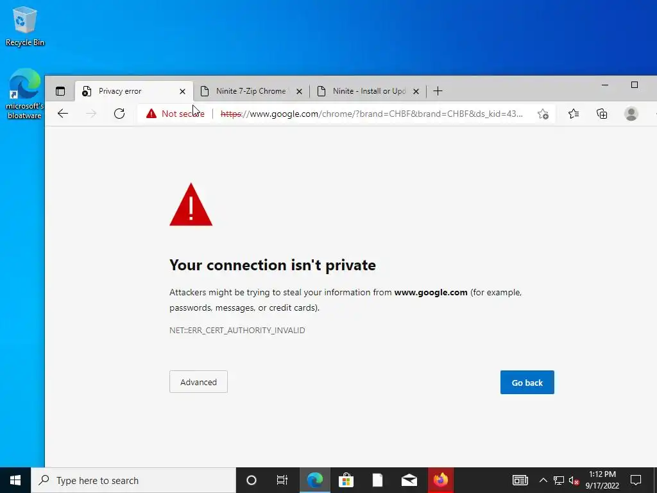Image resolution: width=657 pixels, height=493 pixels.
Task: Close the Ninite 7-Zip Chrome tab
Action: coord(299,91)
